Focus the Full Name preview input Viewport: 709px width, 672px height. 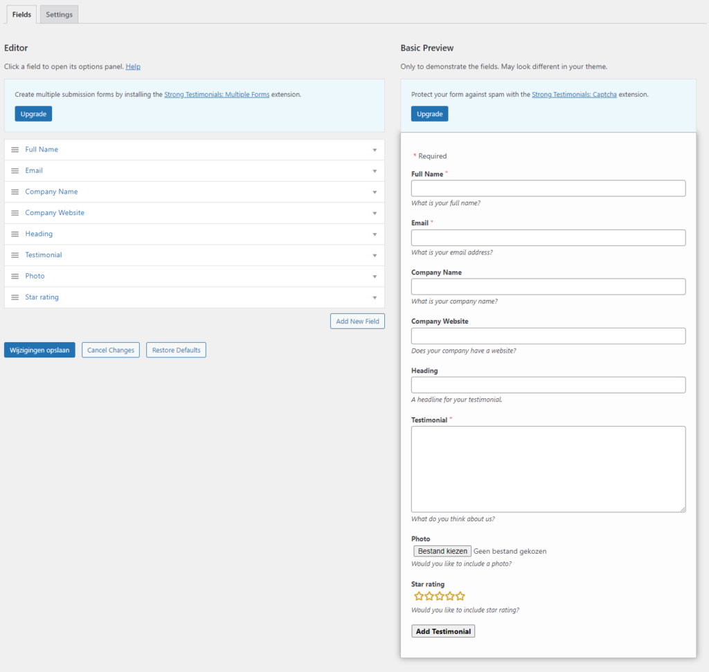tap(548, 188)
